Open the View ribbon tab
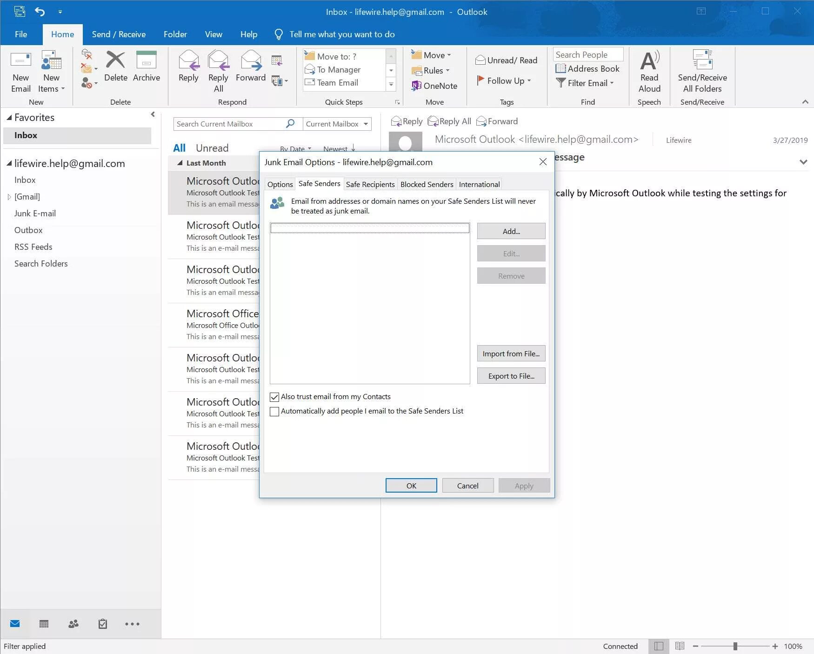Viewport: 814px width, 654px height. [x=214, y=34]
